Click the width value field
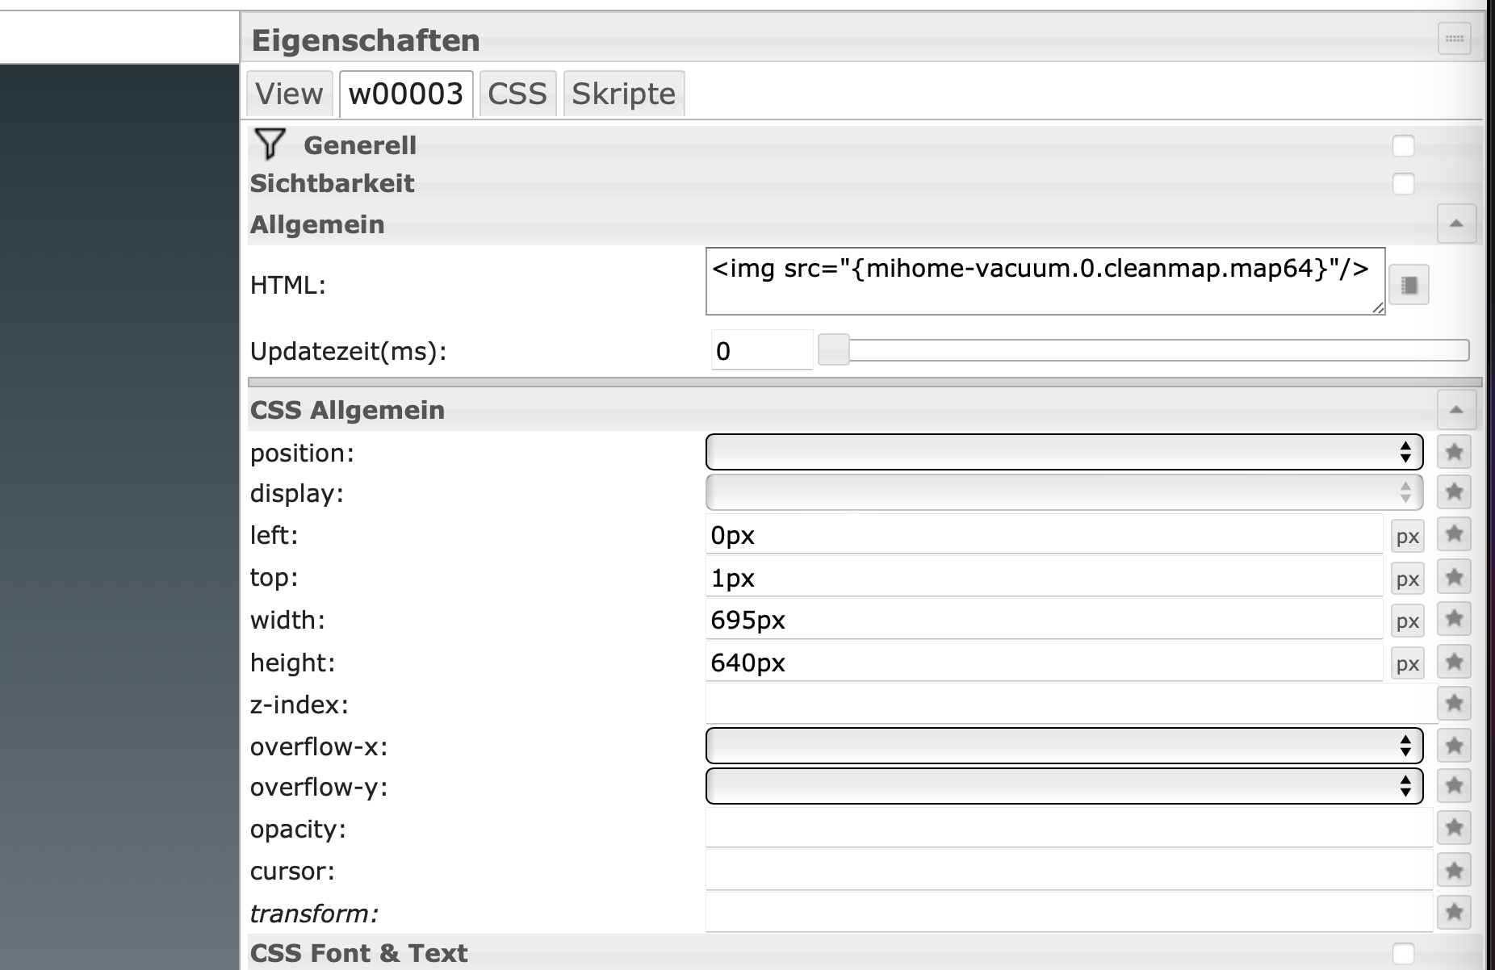Viewport: 1495px width, 970px height. 1045,620
